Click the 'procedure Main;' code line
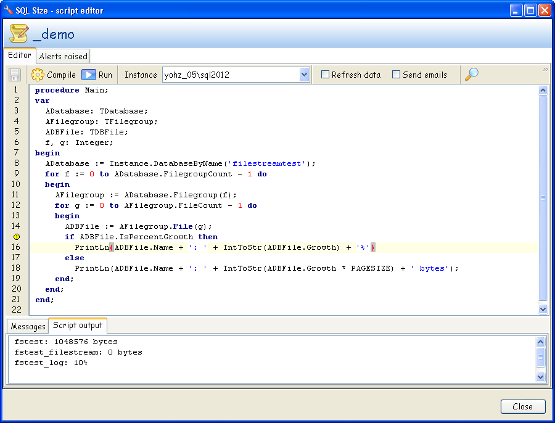The height and width of the screenshot is (423, 555). 72,90
